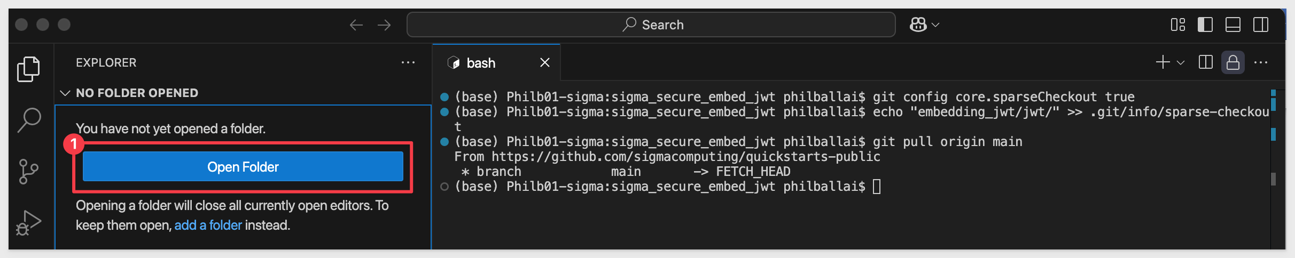Open Customize Layout icon
This screenshot has width=1295, height=258.
click(x=1177, y=25)
